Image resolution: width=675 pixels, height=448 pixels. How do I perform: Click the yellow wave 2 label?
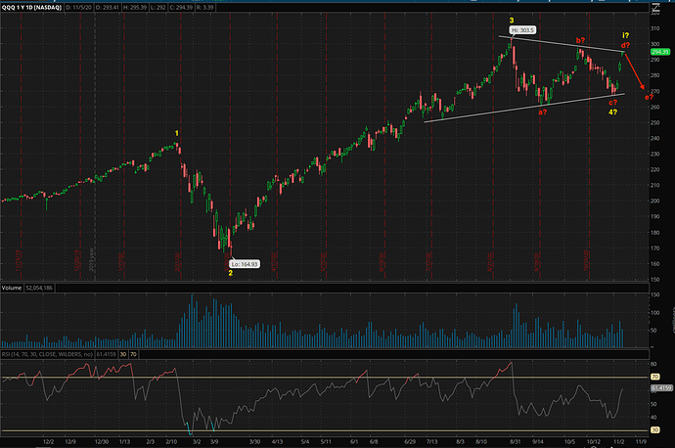click(x=230, y=273)
